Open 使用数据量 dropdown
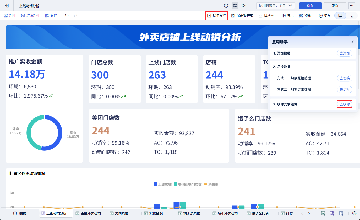The width and height of the screenshot is (360, 220). [x=276, y=6]
